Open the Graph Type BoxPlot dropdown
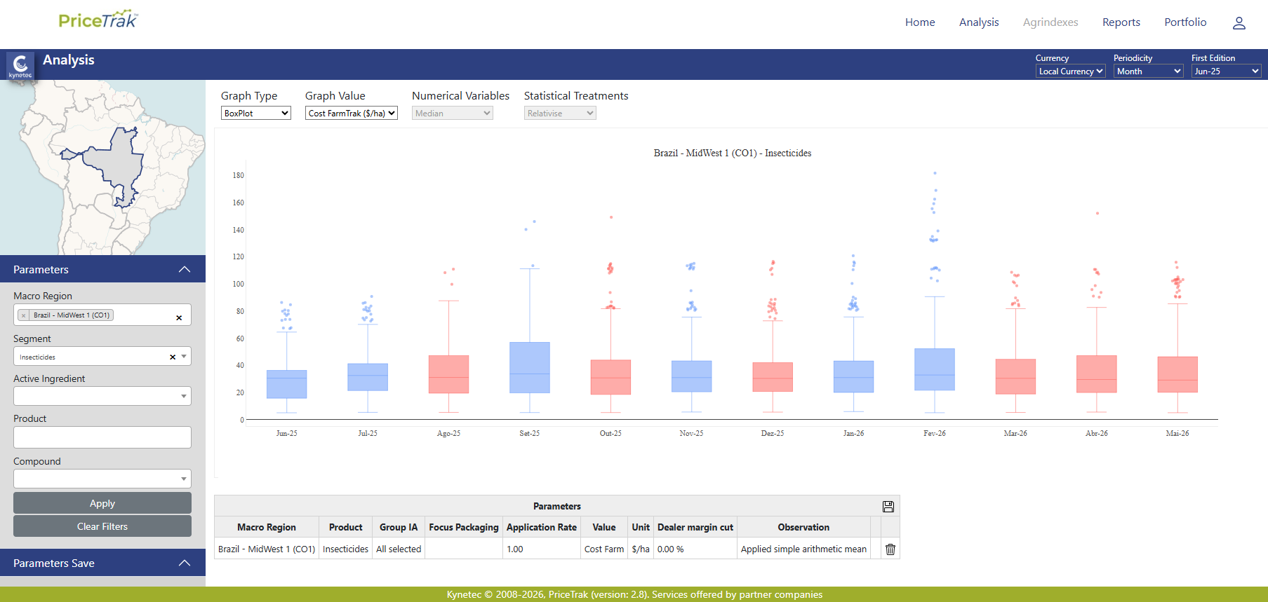The height and width of the screenshot is (602, 1268). [x=256, y=113]
